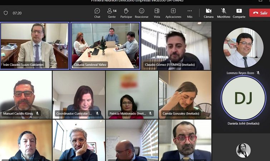The image size is (270, 161).
Task: Click muted mic icon on Patricia Maldonado tile
Action: point(150,113)
